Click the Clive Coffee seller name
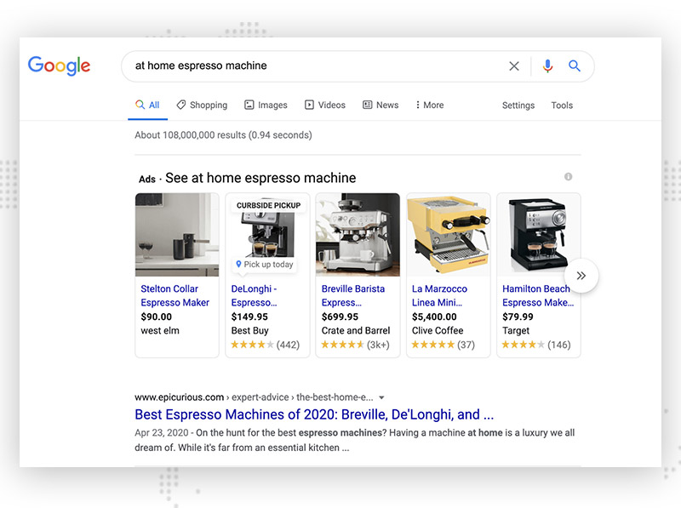Screen dimensions: 681x508 click(x=438, y=331)
